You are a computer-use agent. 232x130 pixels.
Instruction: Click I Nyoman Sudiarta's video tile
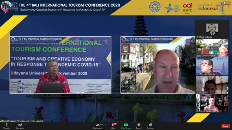point(212,66)
